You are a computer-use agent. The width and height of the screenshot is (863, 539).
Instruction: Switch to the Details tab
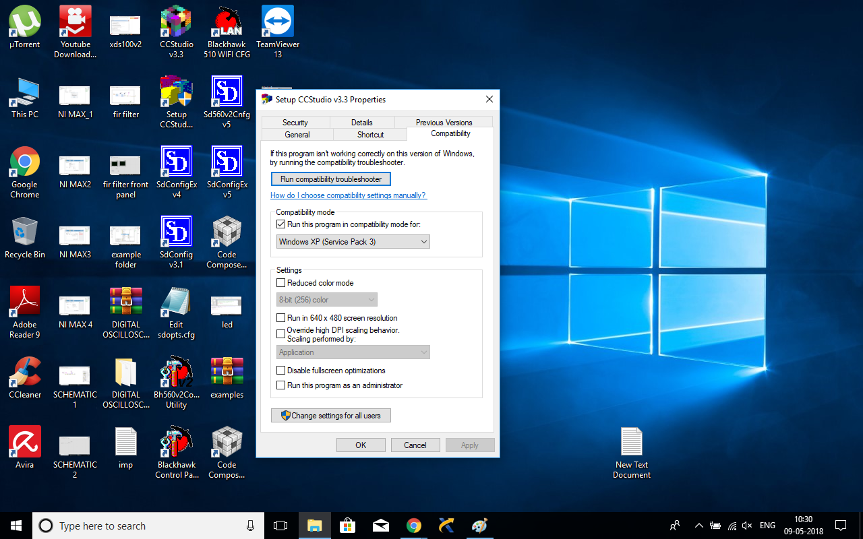click(362, 123)
